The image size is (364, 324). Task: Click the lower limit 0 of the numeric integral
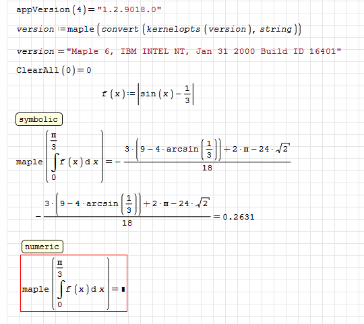[x=60, y=304]
